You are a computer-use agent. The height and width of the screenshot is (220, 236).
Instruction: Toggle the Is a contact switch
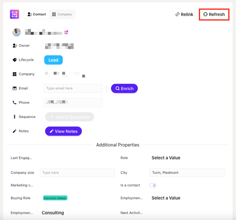click(x=153, y=185)
